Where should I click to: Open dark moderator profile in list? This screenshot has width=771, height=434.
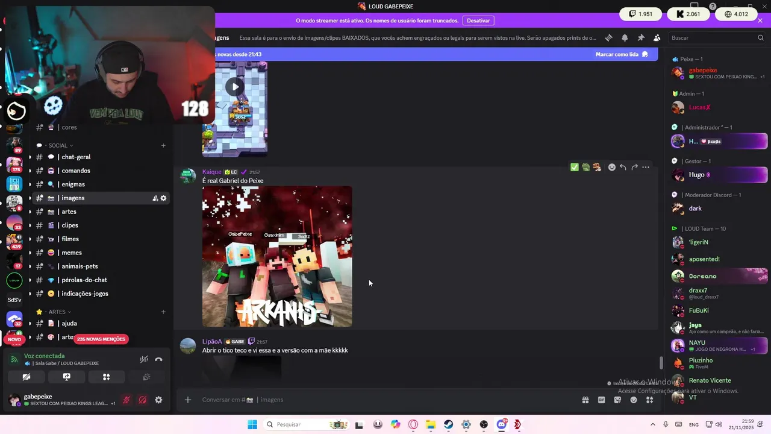(x=719, y=209)
